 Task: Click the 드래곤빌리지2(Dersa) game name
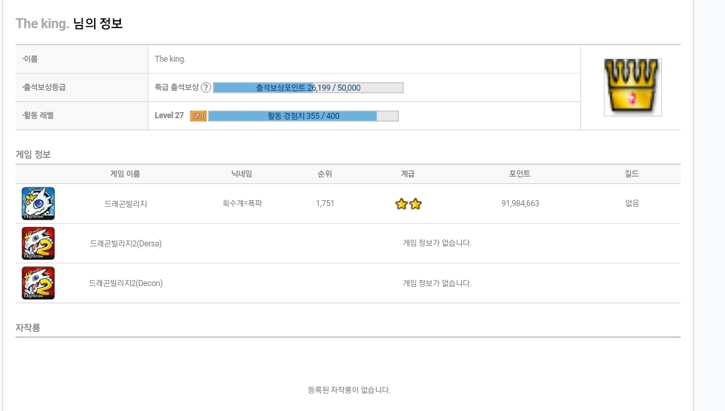[126, 244]
